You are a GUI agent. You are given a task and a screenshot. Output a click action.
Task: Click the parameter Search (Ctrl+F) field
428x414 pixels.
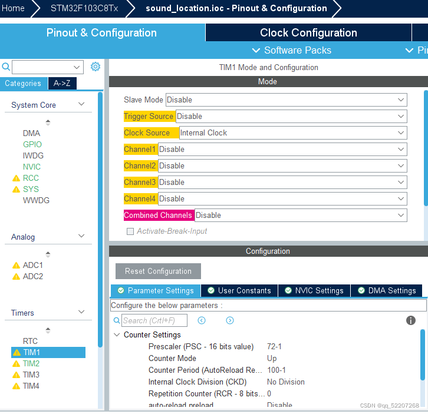(x=154, y=320)
